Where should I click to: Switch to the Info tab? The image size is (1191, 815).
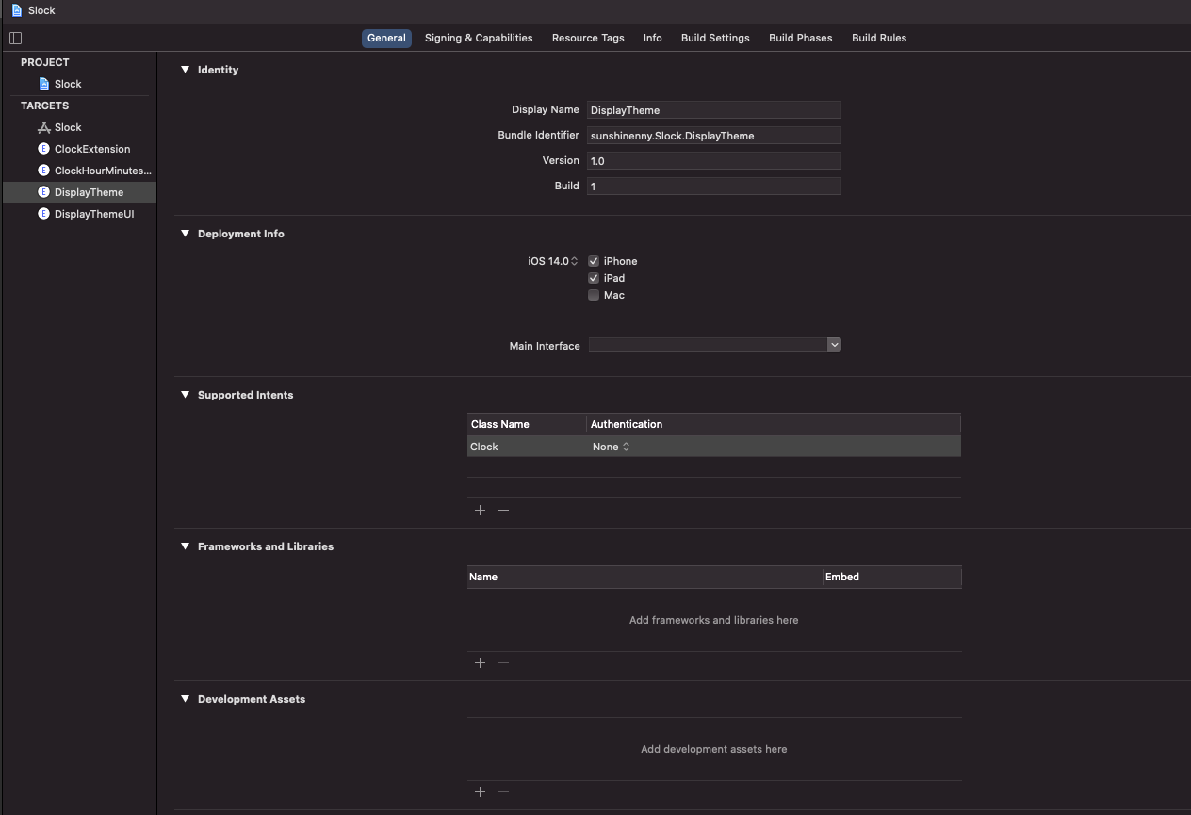point(652,38)
